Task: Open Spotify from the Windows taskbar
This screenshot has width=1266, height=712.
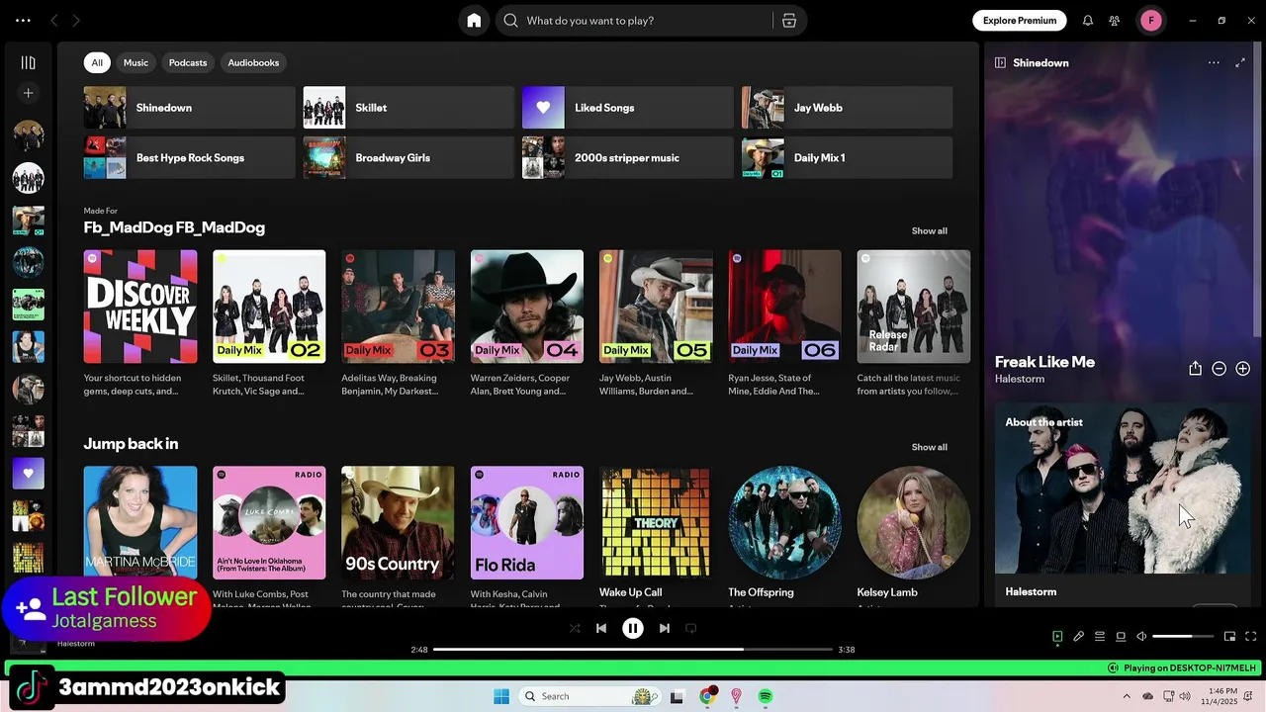Action: [x=766, y=696]
